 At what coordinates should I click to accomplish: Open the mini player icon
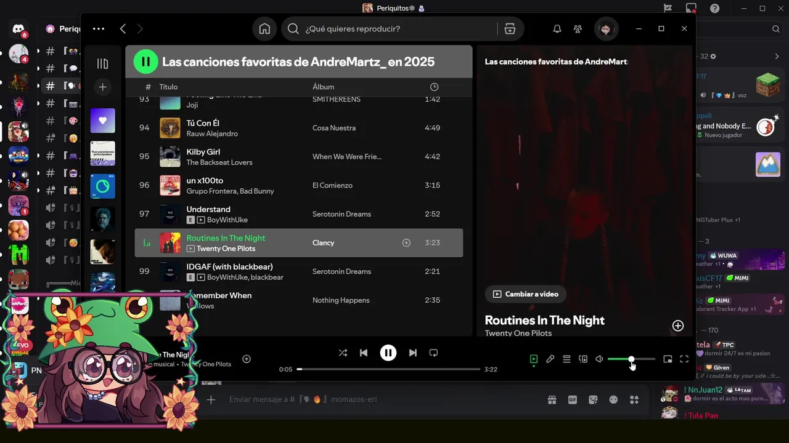click(x=668, y=359)
